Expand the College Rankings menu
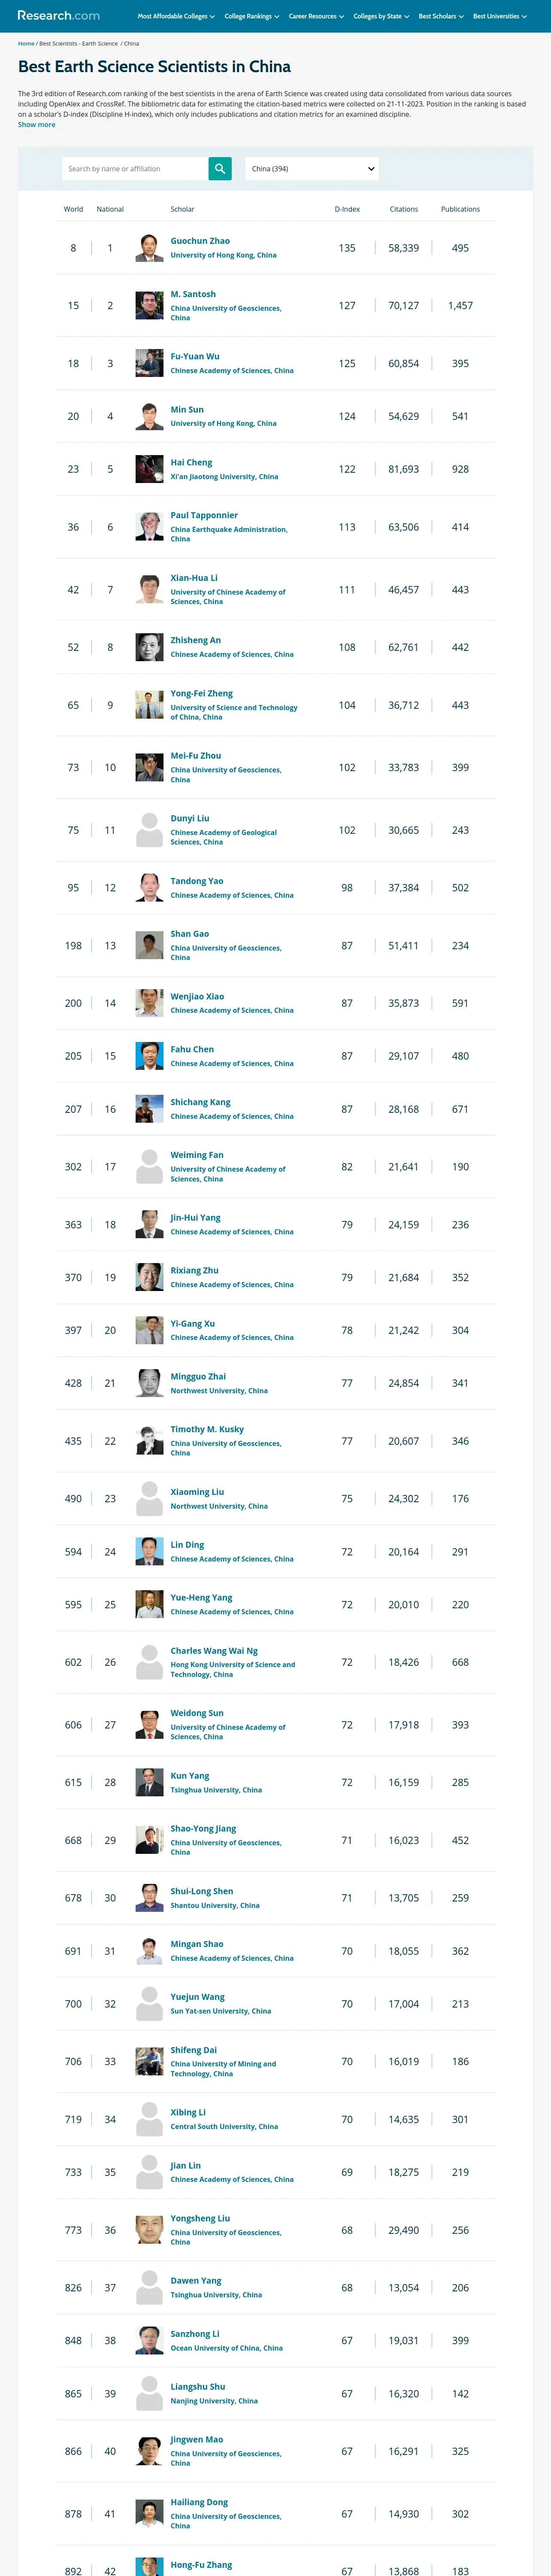The width and height of the screenshot is (551, 2576). coord(251,16)
